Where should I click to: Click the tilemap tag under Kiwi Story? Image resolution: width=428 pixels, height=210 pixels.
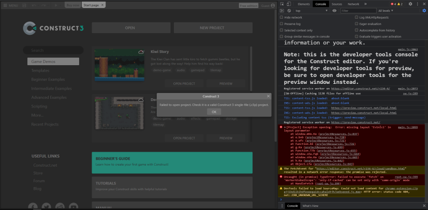[x=216, y=70]
